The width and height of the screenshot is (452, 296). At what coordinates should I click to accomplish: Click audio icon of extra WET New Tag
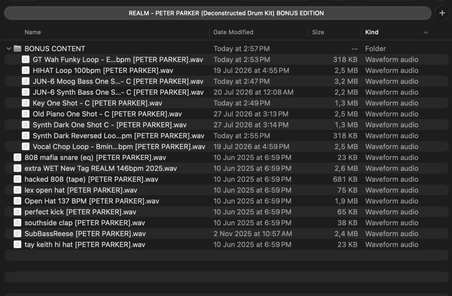18,168
